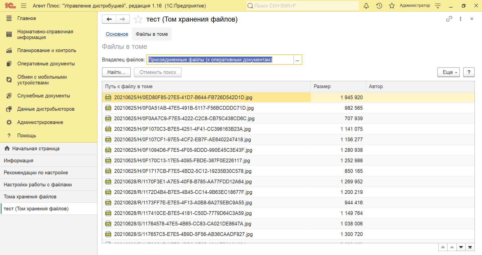Open Планирование и контроль section

(x=48, y=50)
